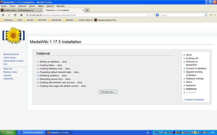Open the Windows Start menu
Image resolution: width=217 pixels, height=135 pixels.
8,133
